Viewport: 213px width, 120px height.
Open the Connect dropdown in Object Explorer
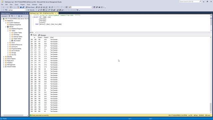click(x=4, y=16)
